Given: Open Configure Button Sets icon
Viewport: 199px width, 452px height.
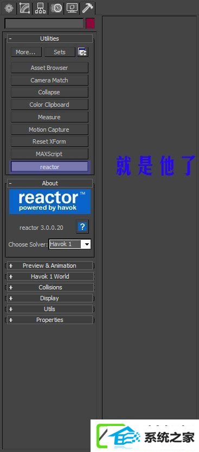Looking at the screenshot, I should point(83,52).
